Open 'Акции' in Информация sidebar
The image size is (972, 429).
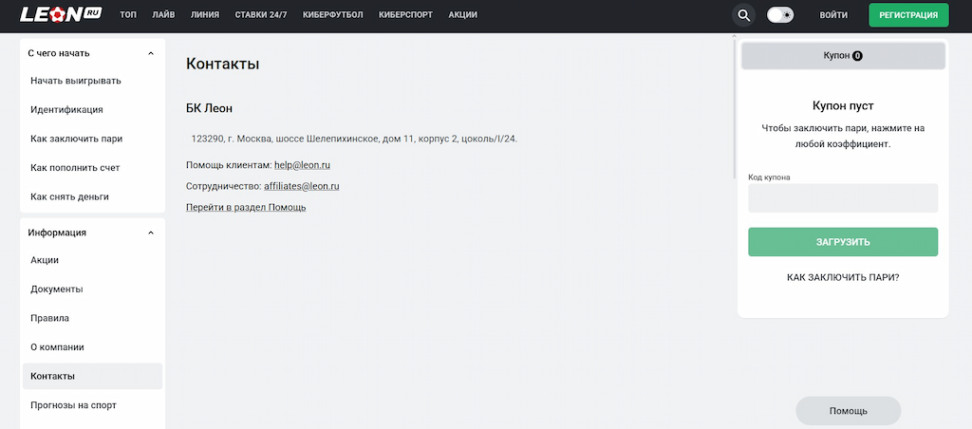tap(92, 260)
